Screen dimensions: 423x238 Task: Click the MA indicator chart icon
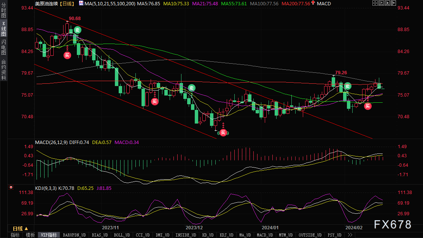(x=81, y=3)
